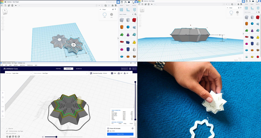261x138 pixels.
Task: Open Blocks pickaxe mode in left Tinkercad
Action: coord(125,2)
